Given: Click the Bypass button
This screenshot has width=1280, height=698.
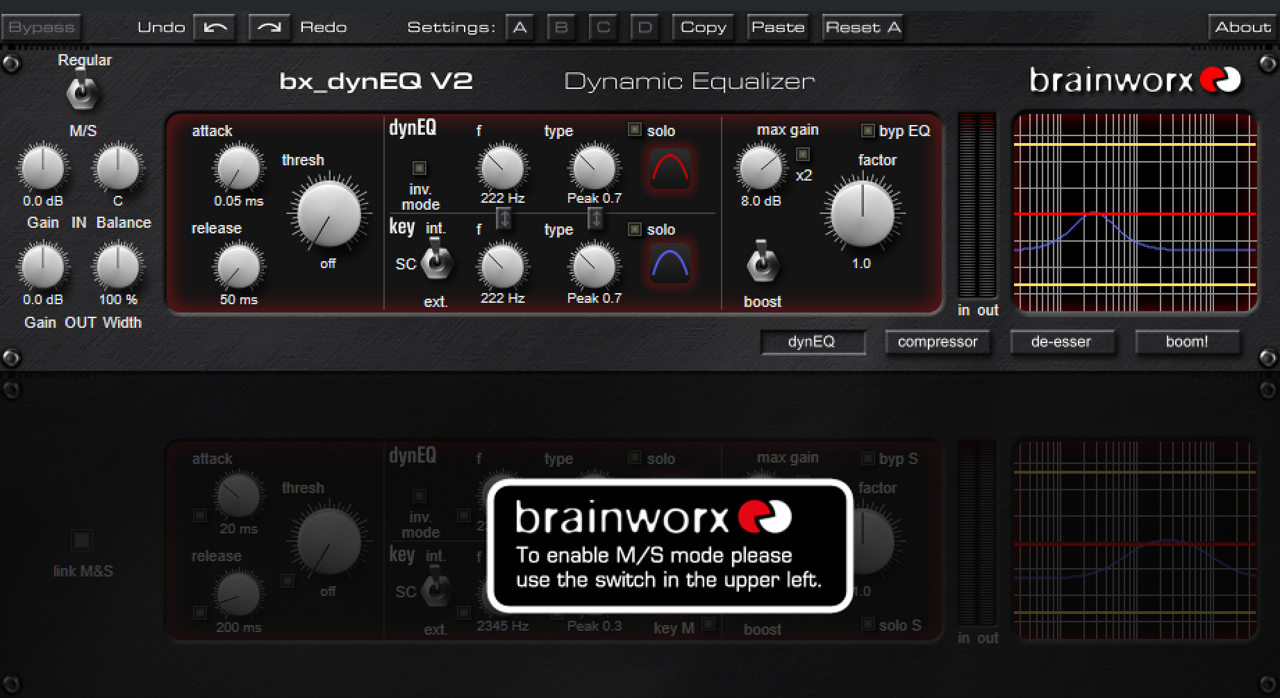Looking at the screenshot, I should pos(42,28).
